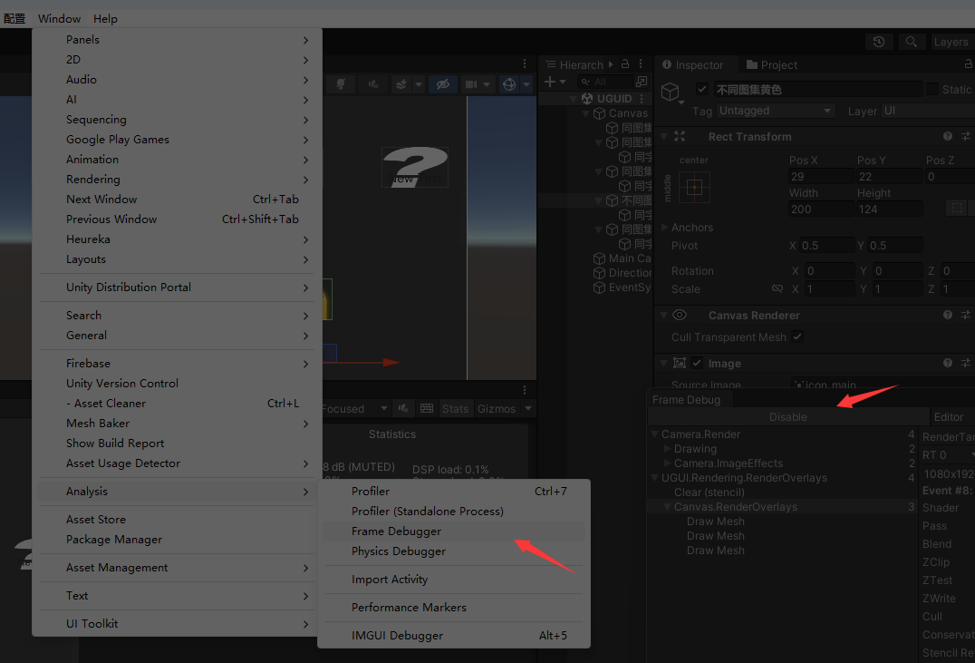Select Profiler in Analysis submenu

(454, 492)
